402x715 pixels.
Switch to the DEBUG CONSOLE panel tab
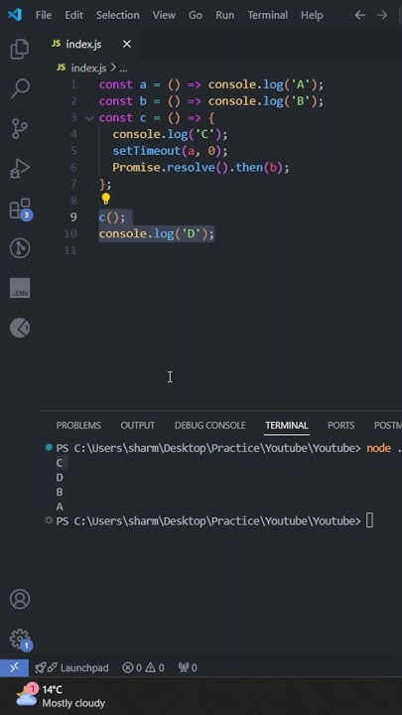click(x=210, y=425)
